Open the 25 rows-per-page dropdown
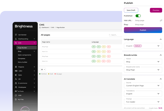The width and height of the screenshot is (164, 111). pos(43,69)
